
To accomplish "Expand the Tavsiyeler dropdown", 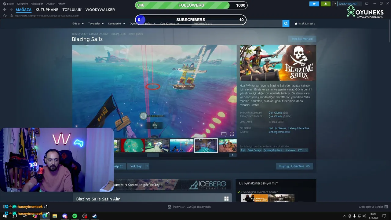I will point(96,24).
